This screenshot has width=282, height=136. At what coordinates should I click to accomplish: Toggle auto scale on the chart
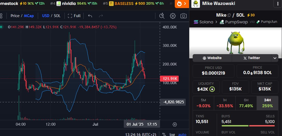[x=182, y=134]
